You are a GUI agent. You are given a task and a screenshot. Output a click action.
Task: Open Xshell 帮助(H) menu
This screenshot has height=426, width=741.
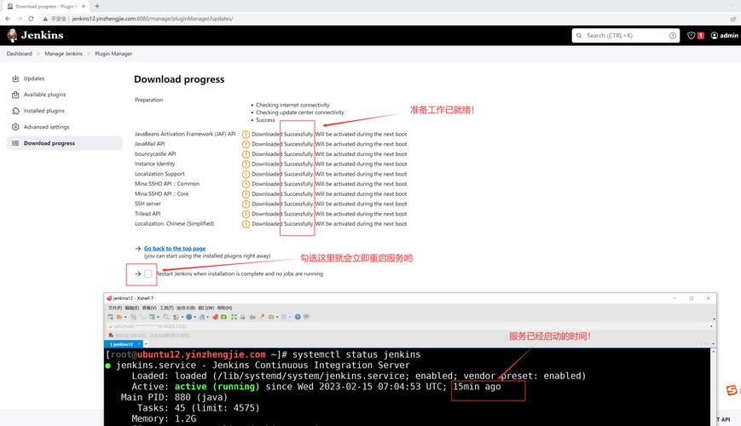224,308
